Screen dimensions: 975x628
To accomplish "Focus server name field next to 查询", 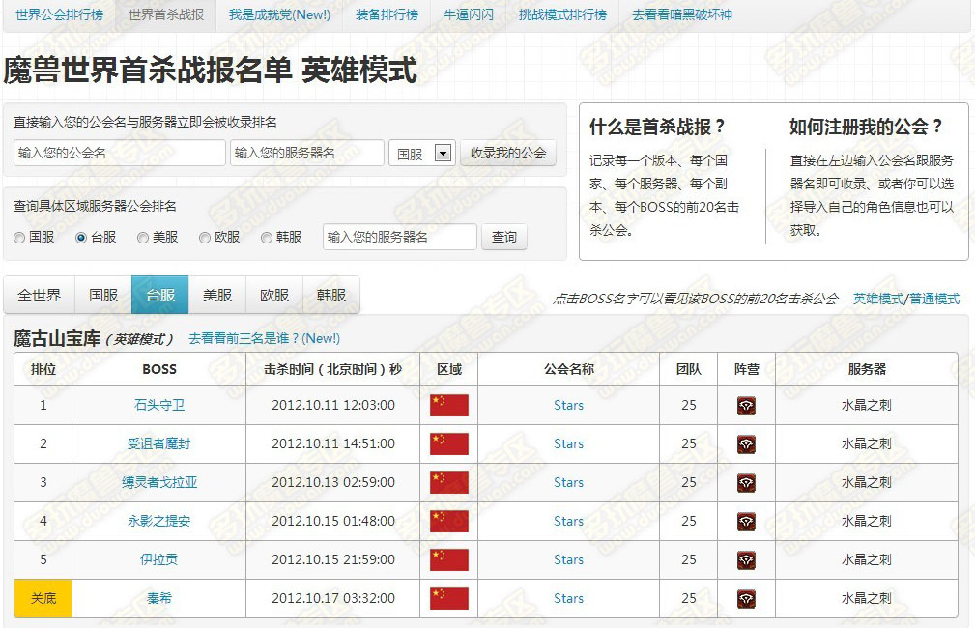I will [400, 237].
